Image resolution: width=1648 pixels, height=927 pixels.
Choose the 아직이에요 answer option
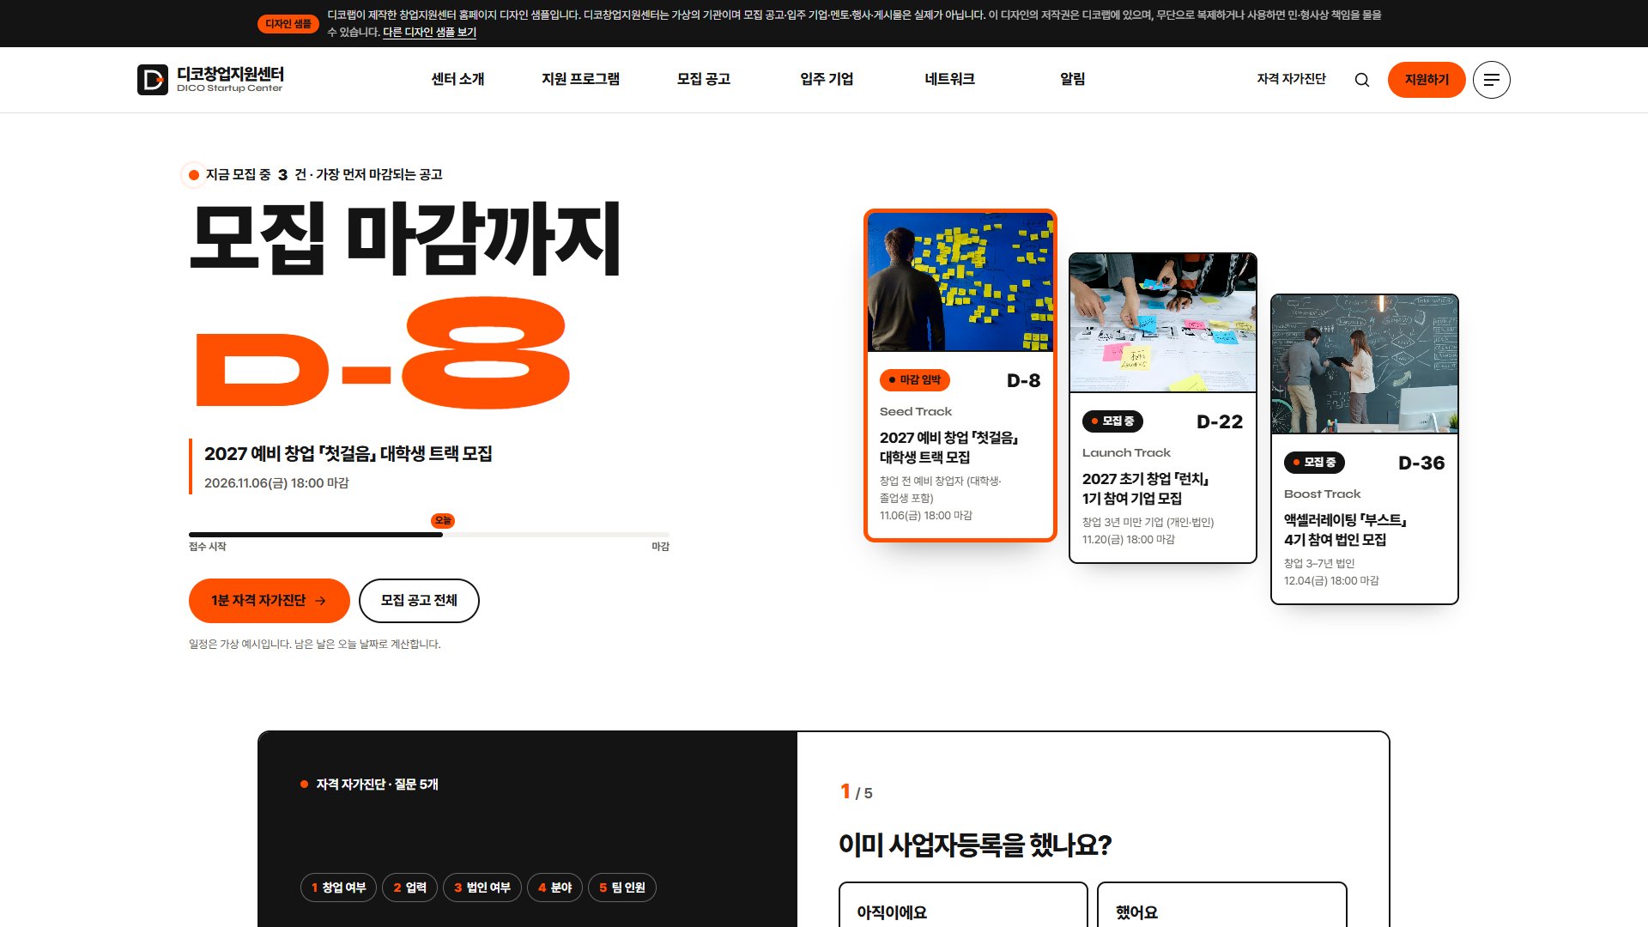coord(963,905)
